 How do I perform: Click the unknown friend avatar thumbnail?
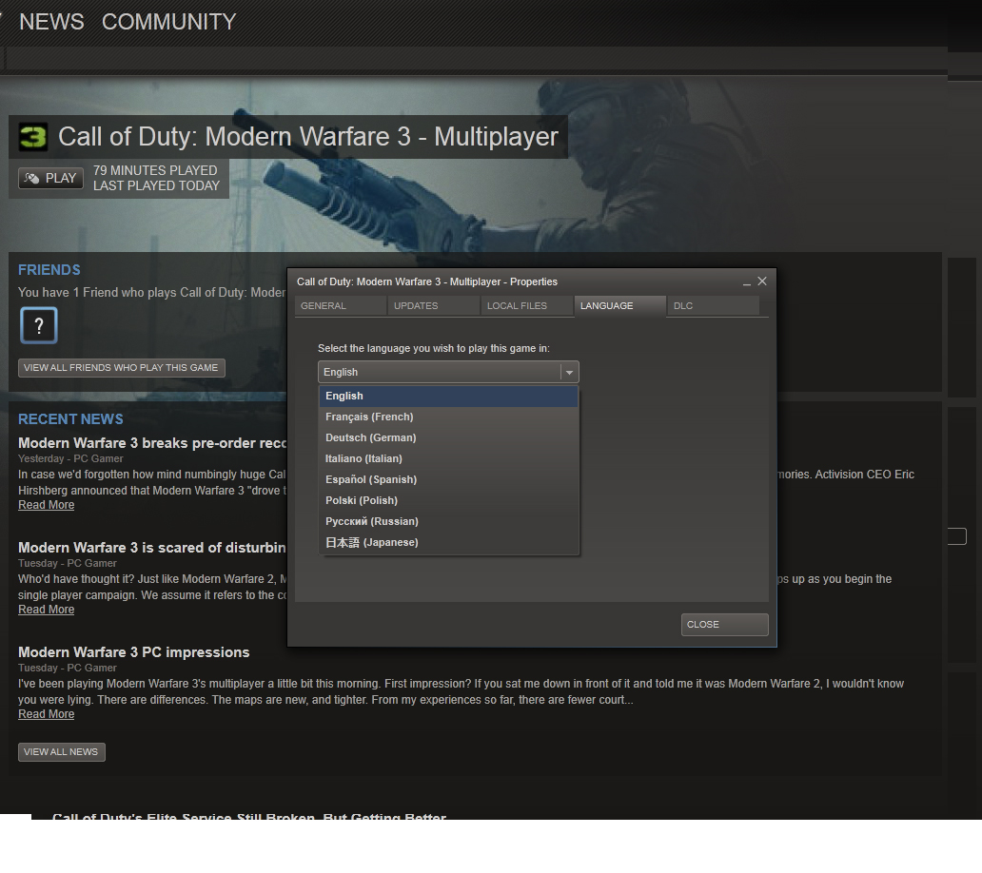(39, 325)
